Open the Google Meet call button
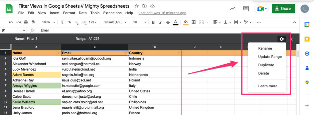 [x=262, y=9]
